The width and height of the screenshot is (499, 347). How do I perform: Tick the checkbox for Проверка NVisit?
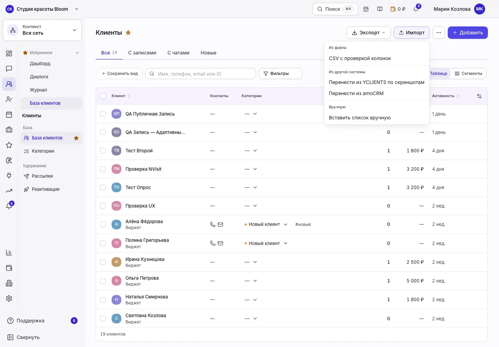point(103,169)
